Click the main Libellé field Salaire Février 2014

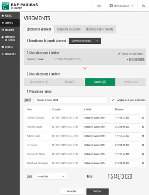point(71,100)
